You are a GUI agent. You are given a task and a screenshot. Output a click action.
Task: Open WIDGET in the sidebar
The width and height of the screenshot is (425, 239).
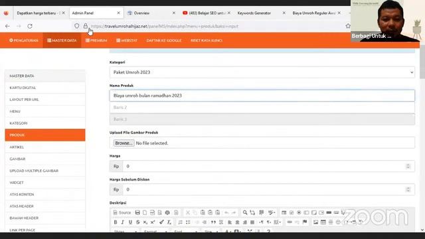point(45,183)
